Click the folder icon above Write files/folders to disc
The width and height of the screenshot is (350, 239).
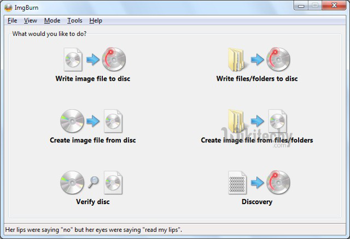pos(237,59)
